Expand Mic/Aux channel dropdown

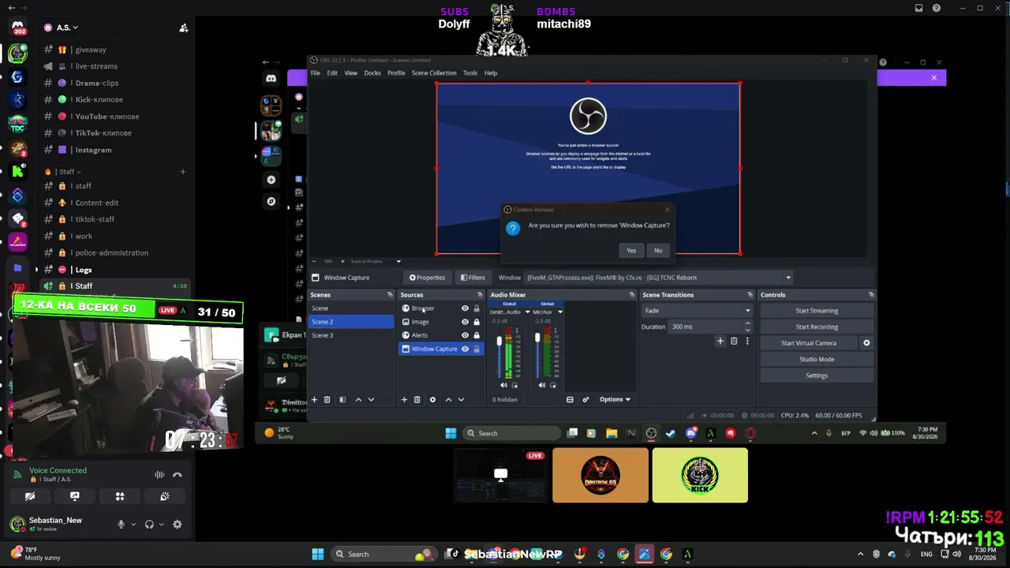560,312
